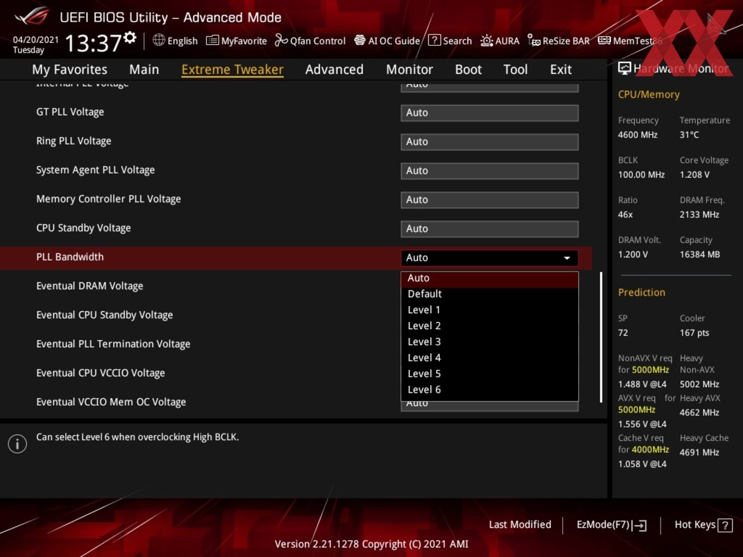Image resolution: width=743 pixels, height=557 pixels.
Task: Select the Extreme Tweaker tab
Action: point(232,69)
